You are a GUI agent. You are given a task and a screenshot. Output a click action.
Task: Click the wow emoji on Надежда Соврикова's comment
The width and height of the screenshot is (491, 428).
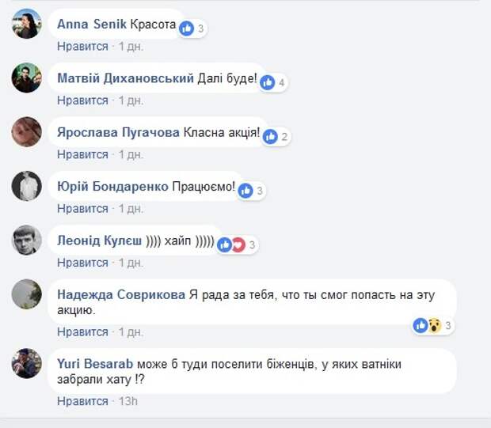point(434,325)
